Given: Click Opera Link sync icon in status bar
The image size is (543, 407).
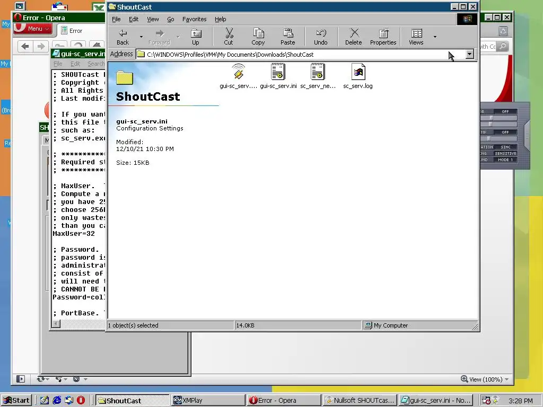Looking at the screenshot, I should (x=41, y=379).
